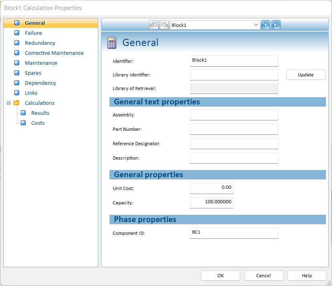Go to last block record arrow

point(276,25)
